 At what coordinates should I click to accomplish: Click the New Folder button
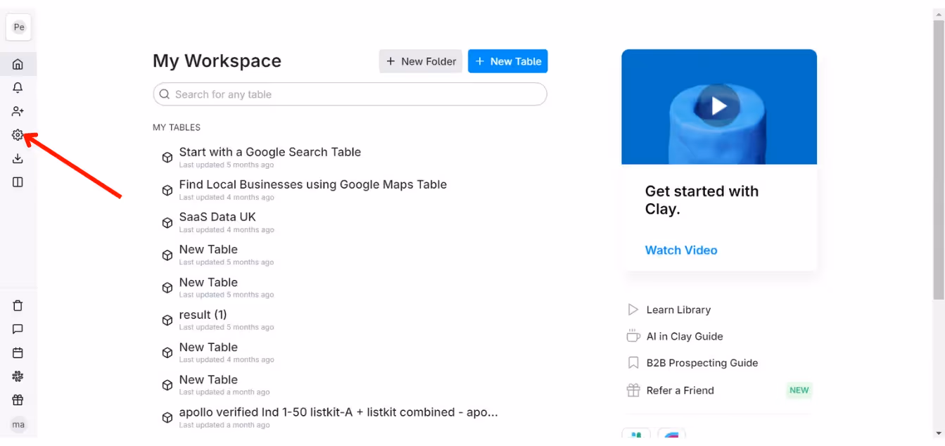click(x=421, y=61)
